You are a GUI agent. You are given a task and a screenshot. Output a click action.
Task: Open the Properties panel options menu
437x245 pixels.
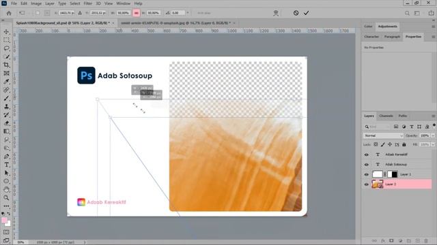tap(433, 37)
